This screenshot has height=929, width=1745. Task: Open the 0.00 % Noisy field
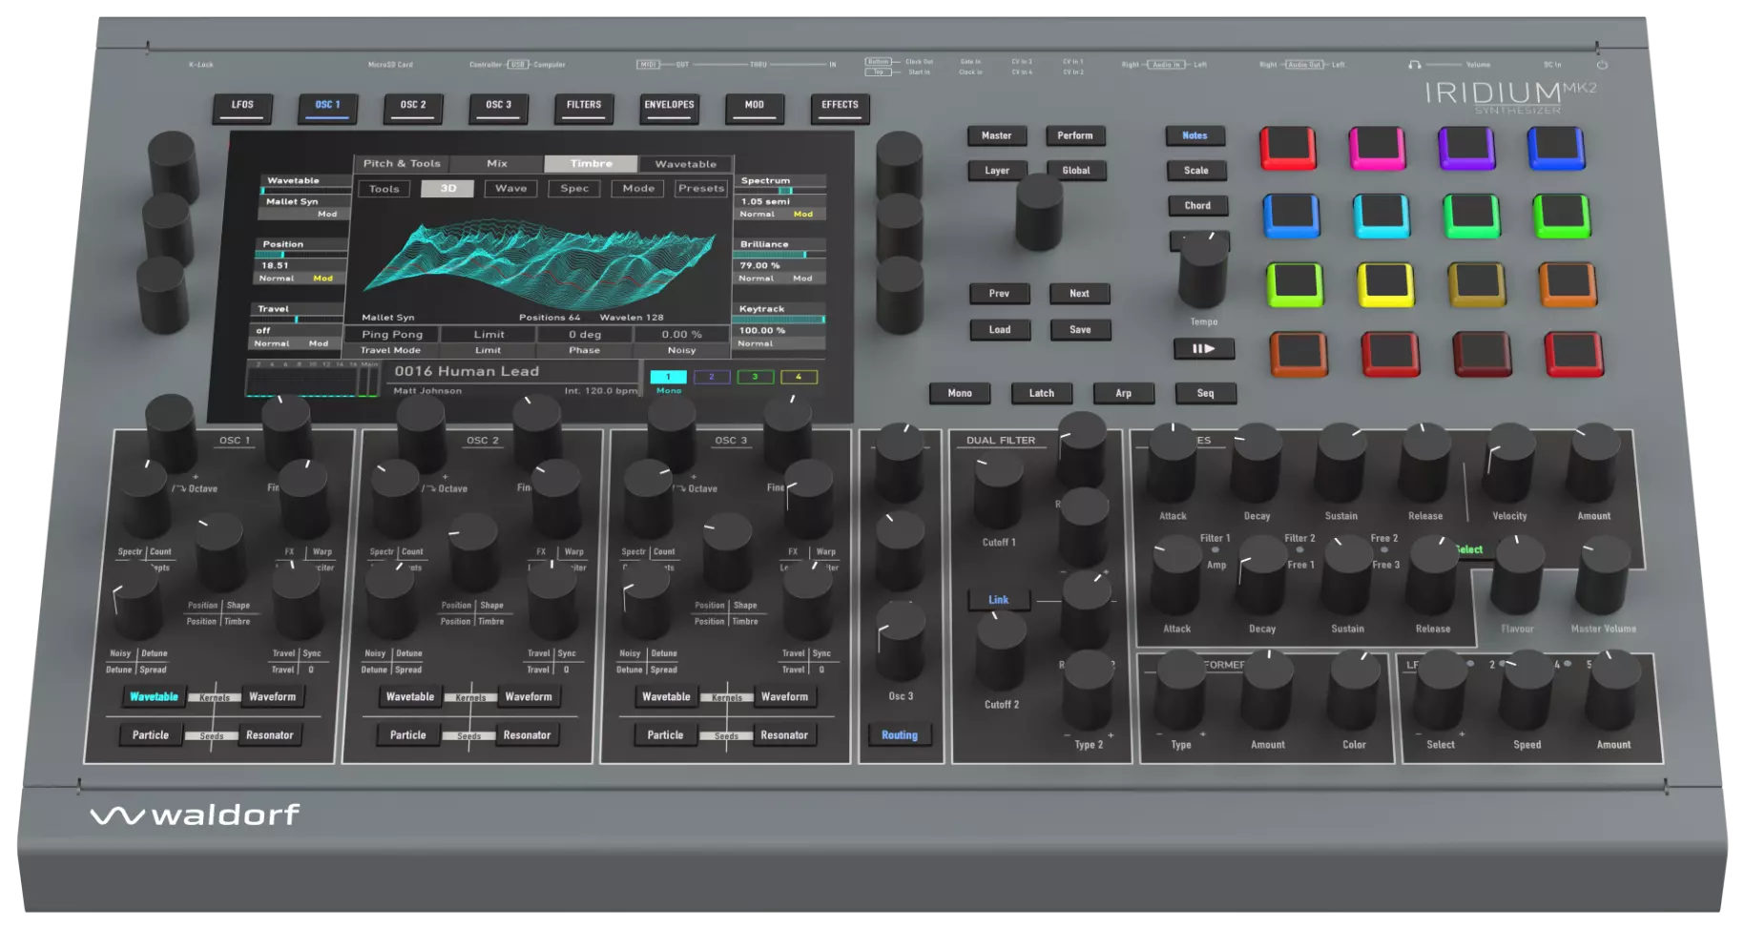point(682,335)
